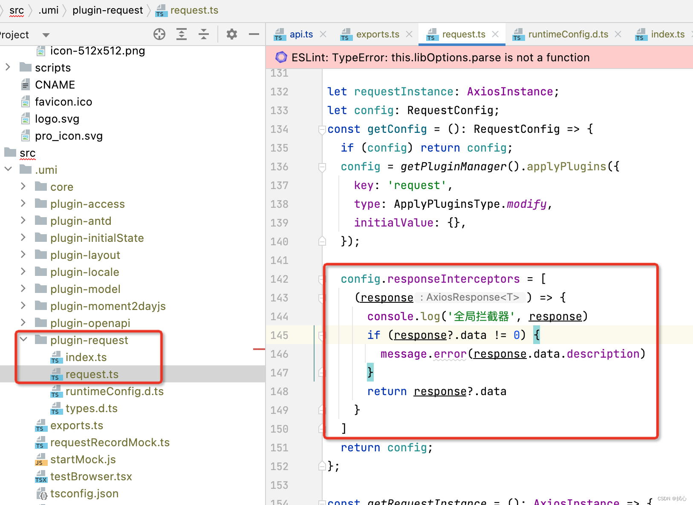Image resolution: width=693 pixels, height=505 pixels.
Task: Select favicon.ico in the tree
Action: (x=64, y=102)
